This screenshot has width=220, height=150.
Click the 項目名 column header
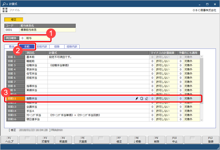[x=36, y=53]
